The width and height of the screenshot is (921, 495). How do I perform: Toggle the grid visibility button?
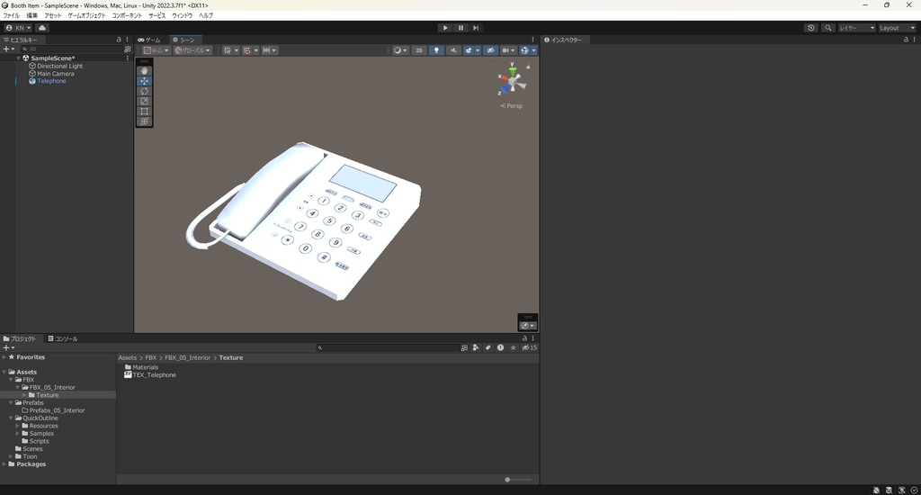click(x=228, y=50)
